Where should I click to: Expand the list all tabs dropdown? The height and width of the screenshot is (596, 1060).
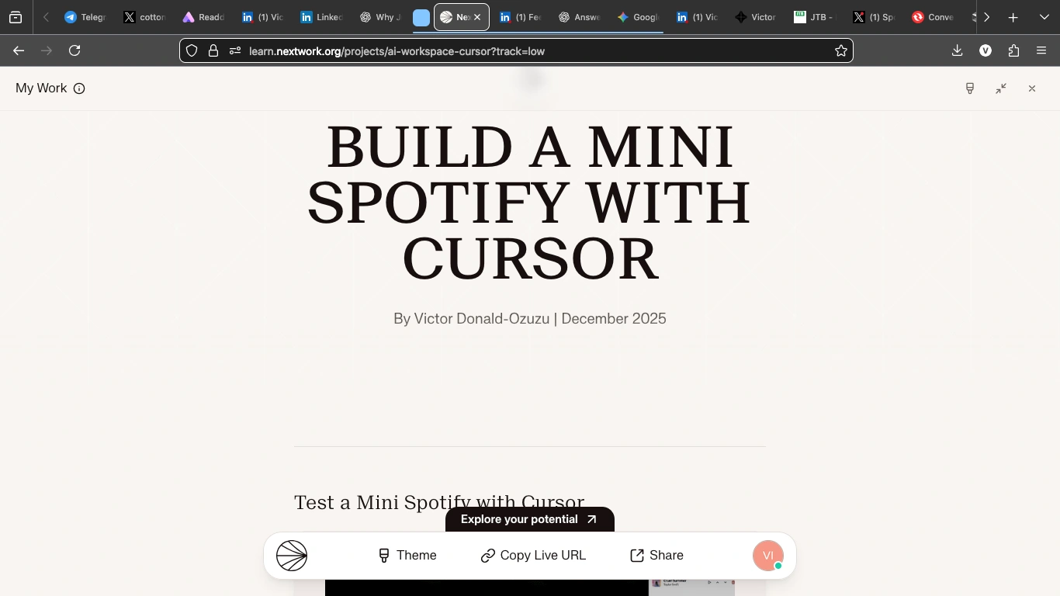[x=1044, y=17]
